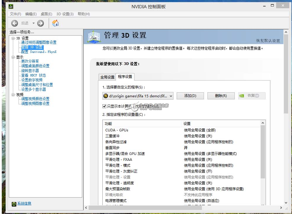Click the Back navigation arrow icon
The width and height of the screenshot is (292, 214).
tap(15, 23)
